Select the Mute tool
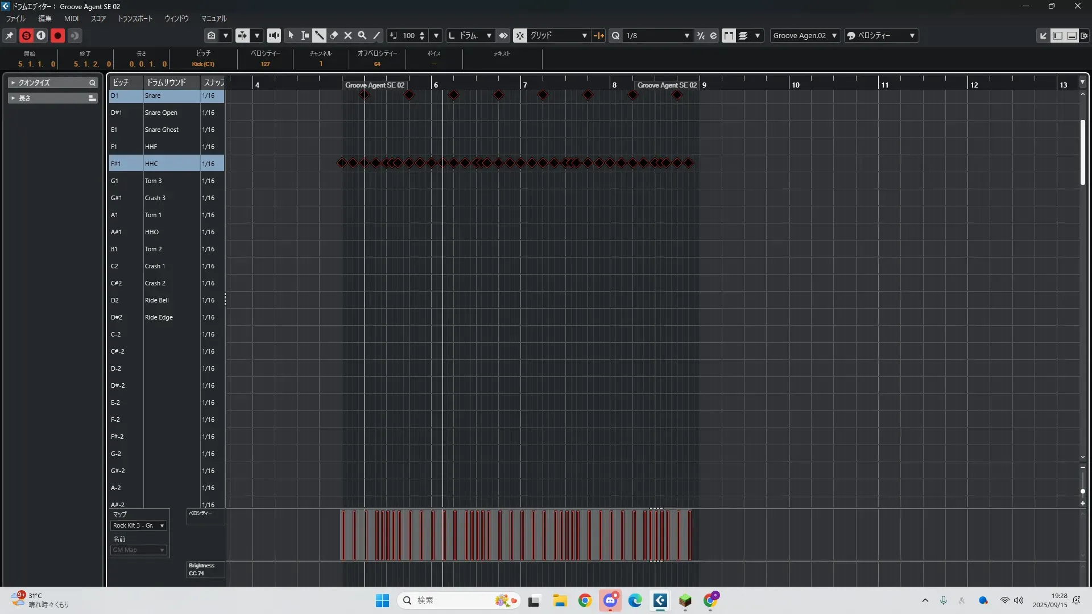1092x614 pixels. 348,36
